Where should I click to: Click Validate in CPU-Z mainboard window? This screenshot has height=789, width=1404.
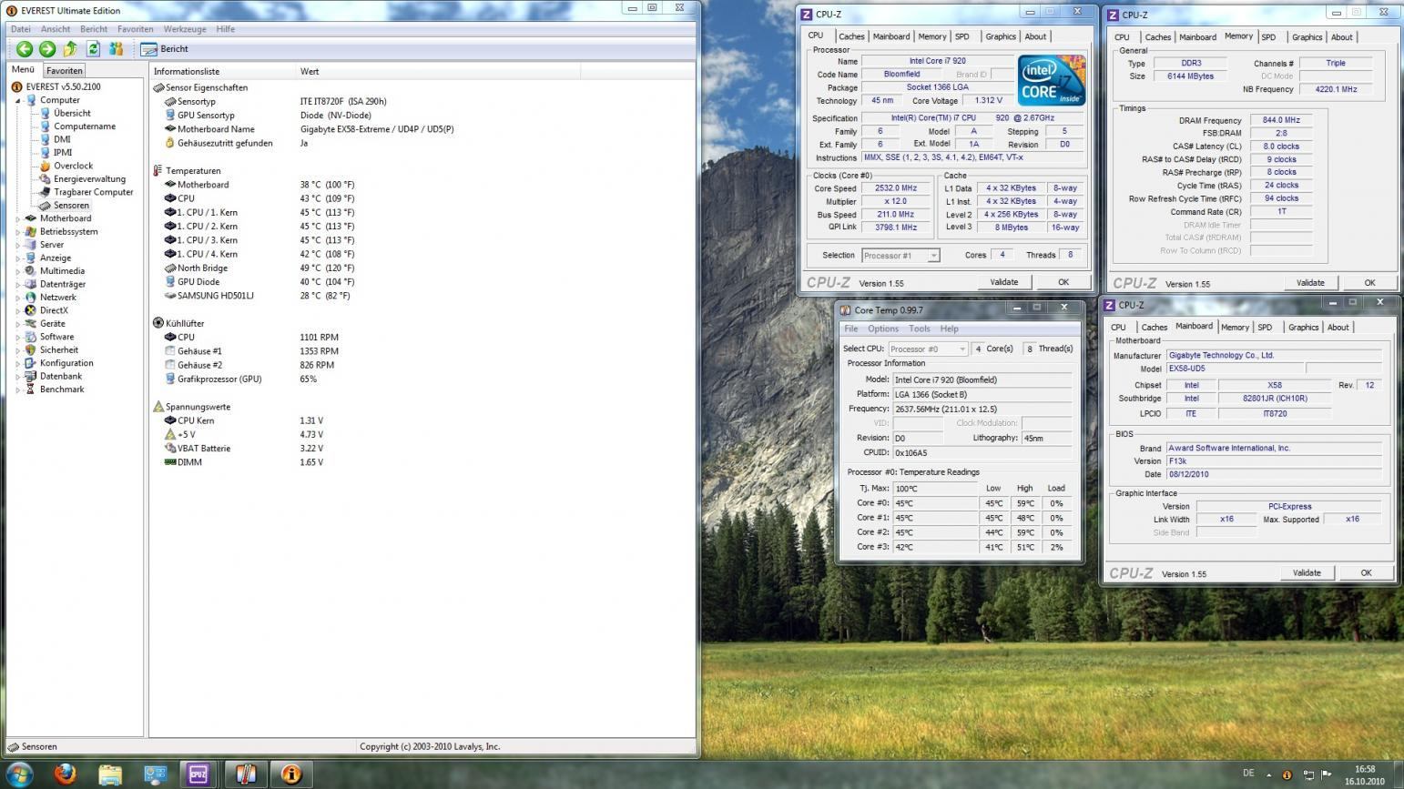[1307, 573]
